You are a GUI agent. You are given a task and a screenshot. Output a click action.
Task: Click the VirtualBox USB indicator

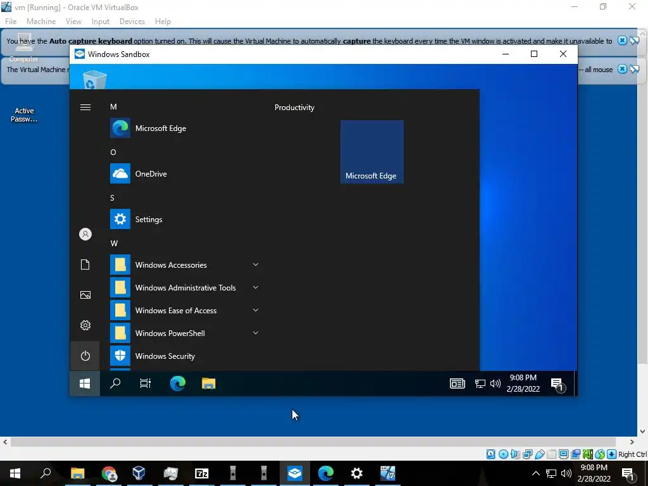(x=539, y=454)
